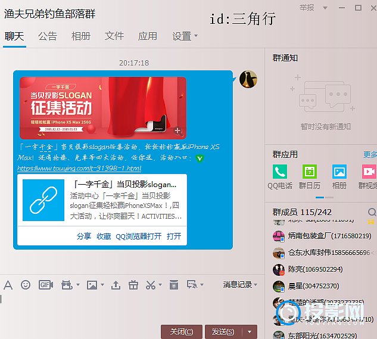This screenshot has width=377, height=339.
Task: Expand the 设置 settings menu
Action: click(185, 36)
